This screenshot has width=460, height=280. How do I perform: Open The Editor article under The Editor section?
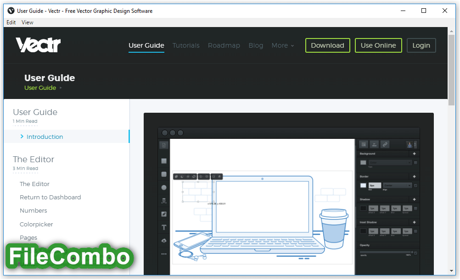34,184
